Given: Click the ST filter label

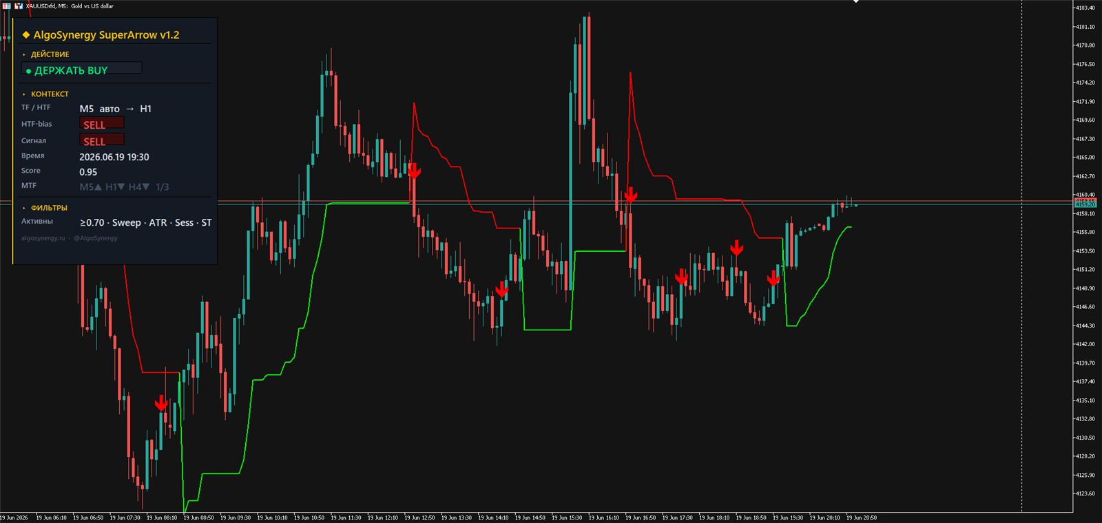Looking at the screenshot, I should click(207, 223).
